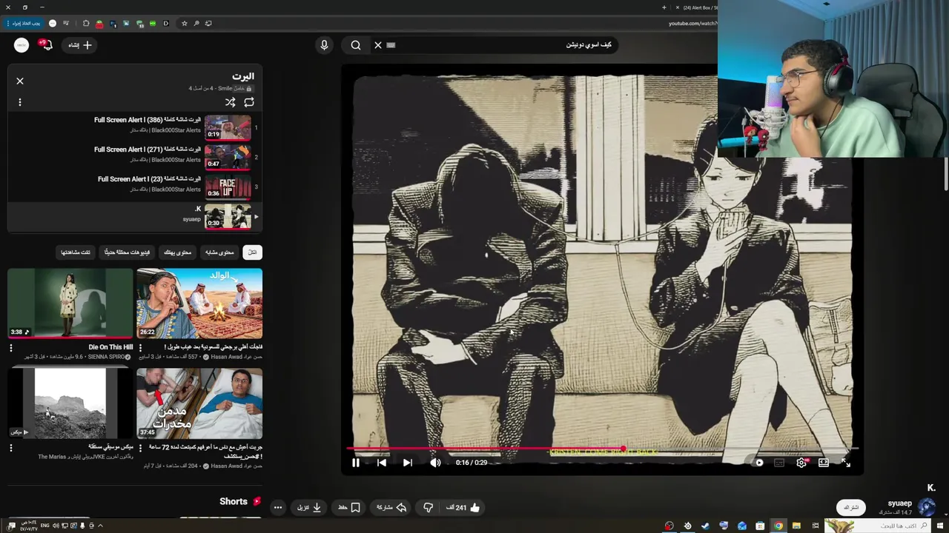Screen dimensions: 949x533
Task: Mute the player volume speaker icon
Action: (435, 463)
